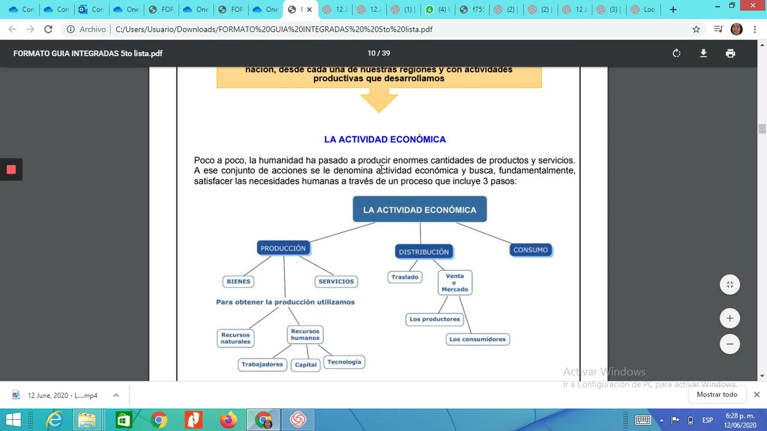The image size is (767, 431).
Task: Click the Los consumidores node
Action: [477, 339]
